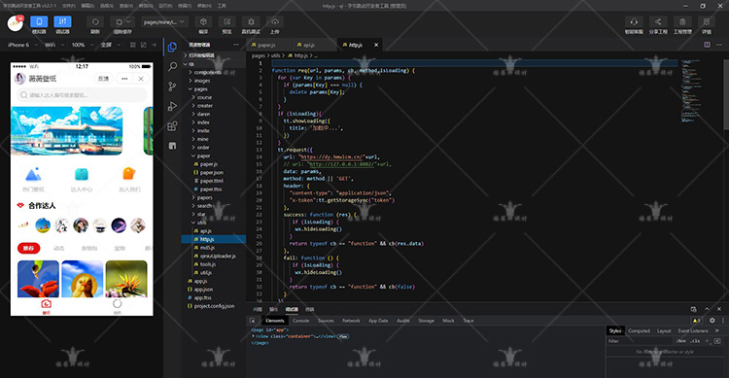Image resolution: width=729 pixels, height=378 pixels.
Task: Open the 100% zoom dropdown
Action: (82, 45)
